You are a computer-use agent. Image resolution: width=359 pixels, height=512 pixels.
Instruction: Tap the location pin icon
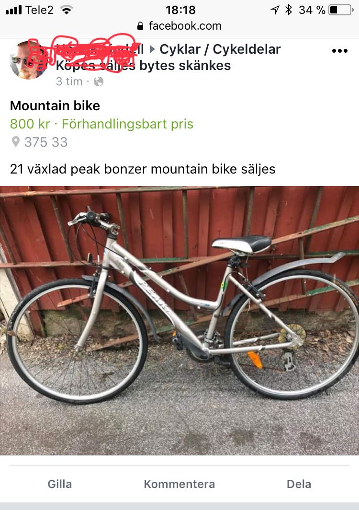pos(15,142)
